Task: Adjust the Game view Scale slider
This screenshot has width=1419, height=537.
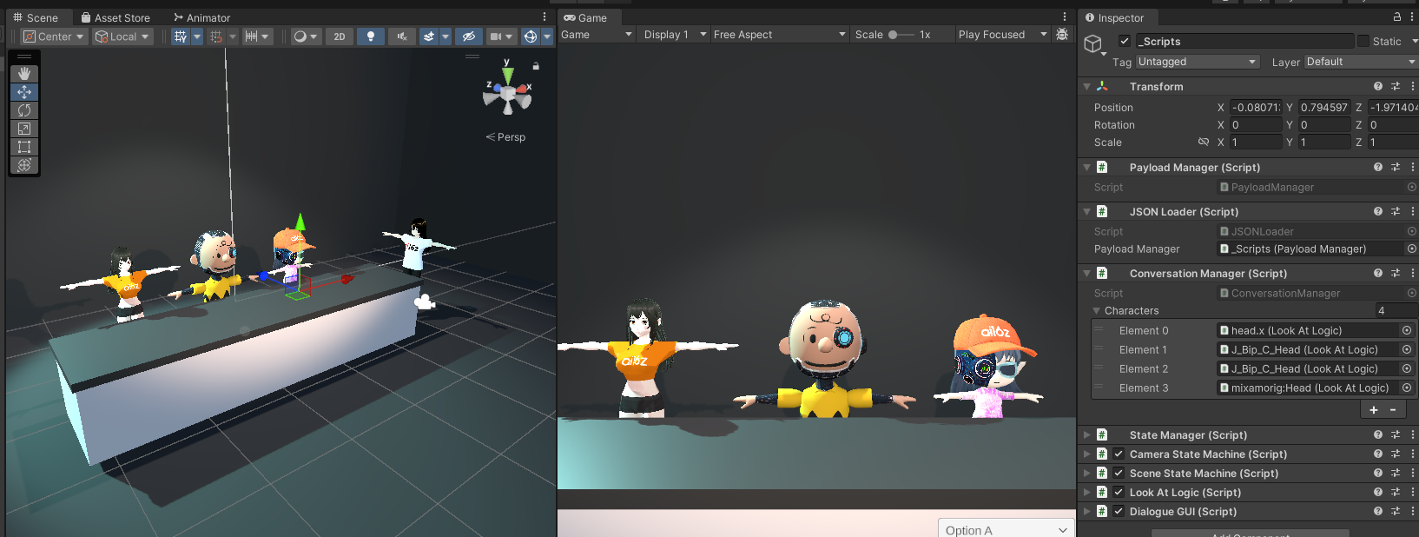Action: pos(901,35)
